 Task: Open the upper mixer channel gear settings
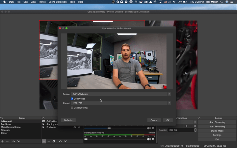[153, 128]
